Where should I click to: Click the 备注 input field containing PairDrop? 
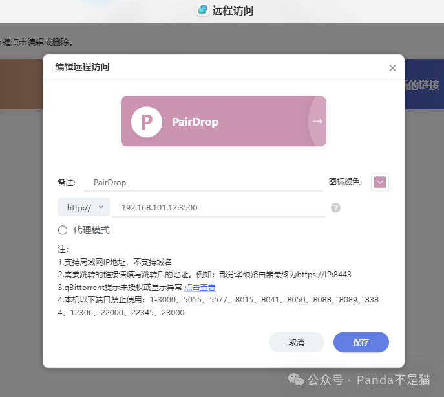[x=204, y=183]
